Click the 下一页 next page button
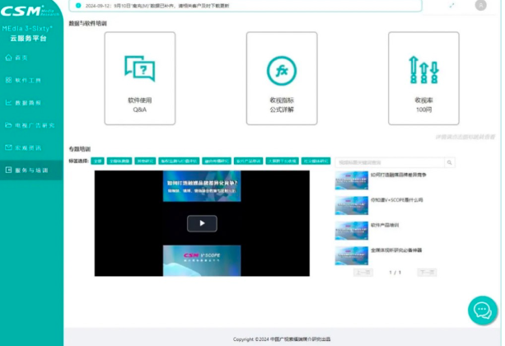Screen dimensions: 505x346 (427, 273)
